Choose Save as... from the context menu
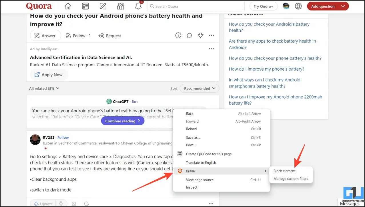Image resolution: width=365 pixels, height=207 pixels. (x=222, y=138)
